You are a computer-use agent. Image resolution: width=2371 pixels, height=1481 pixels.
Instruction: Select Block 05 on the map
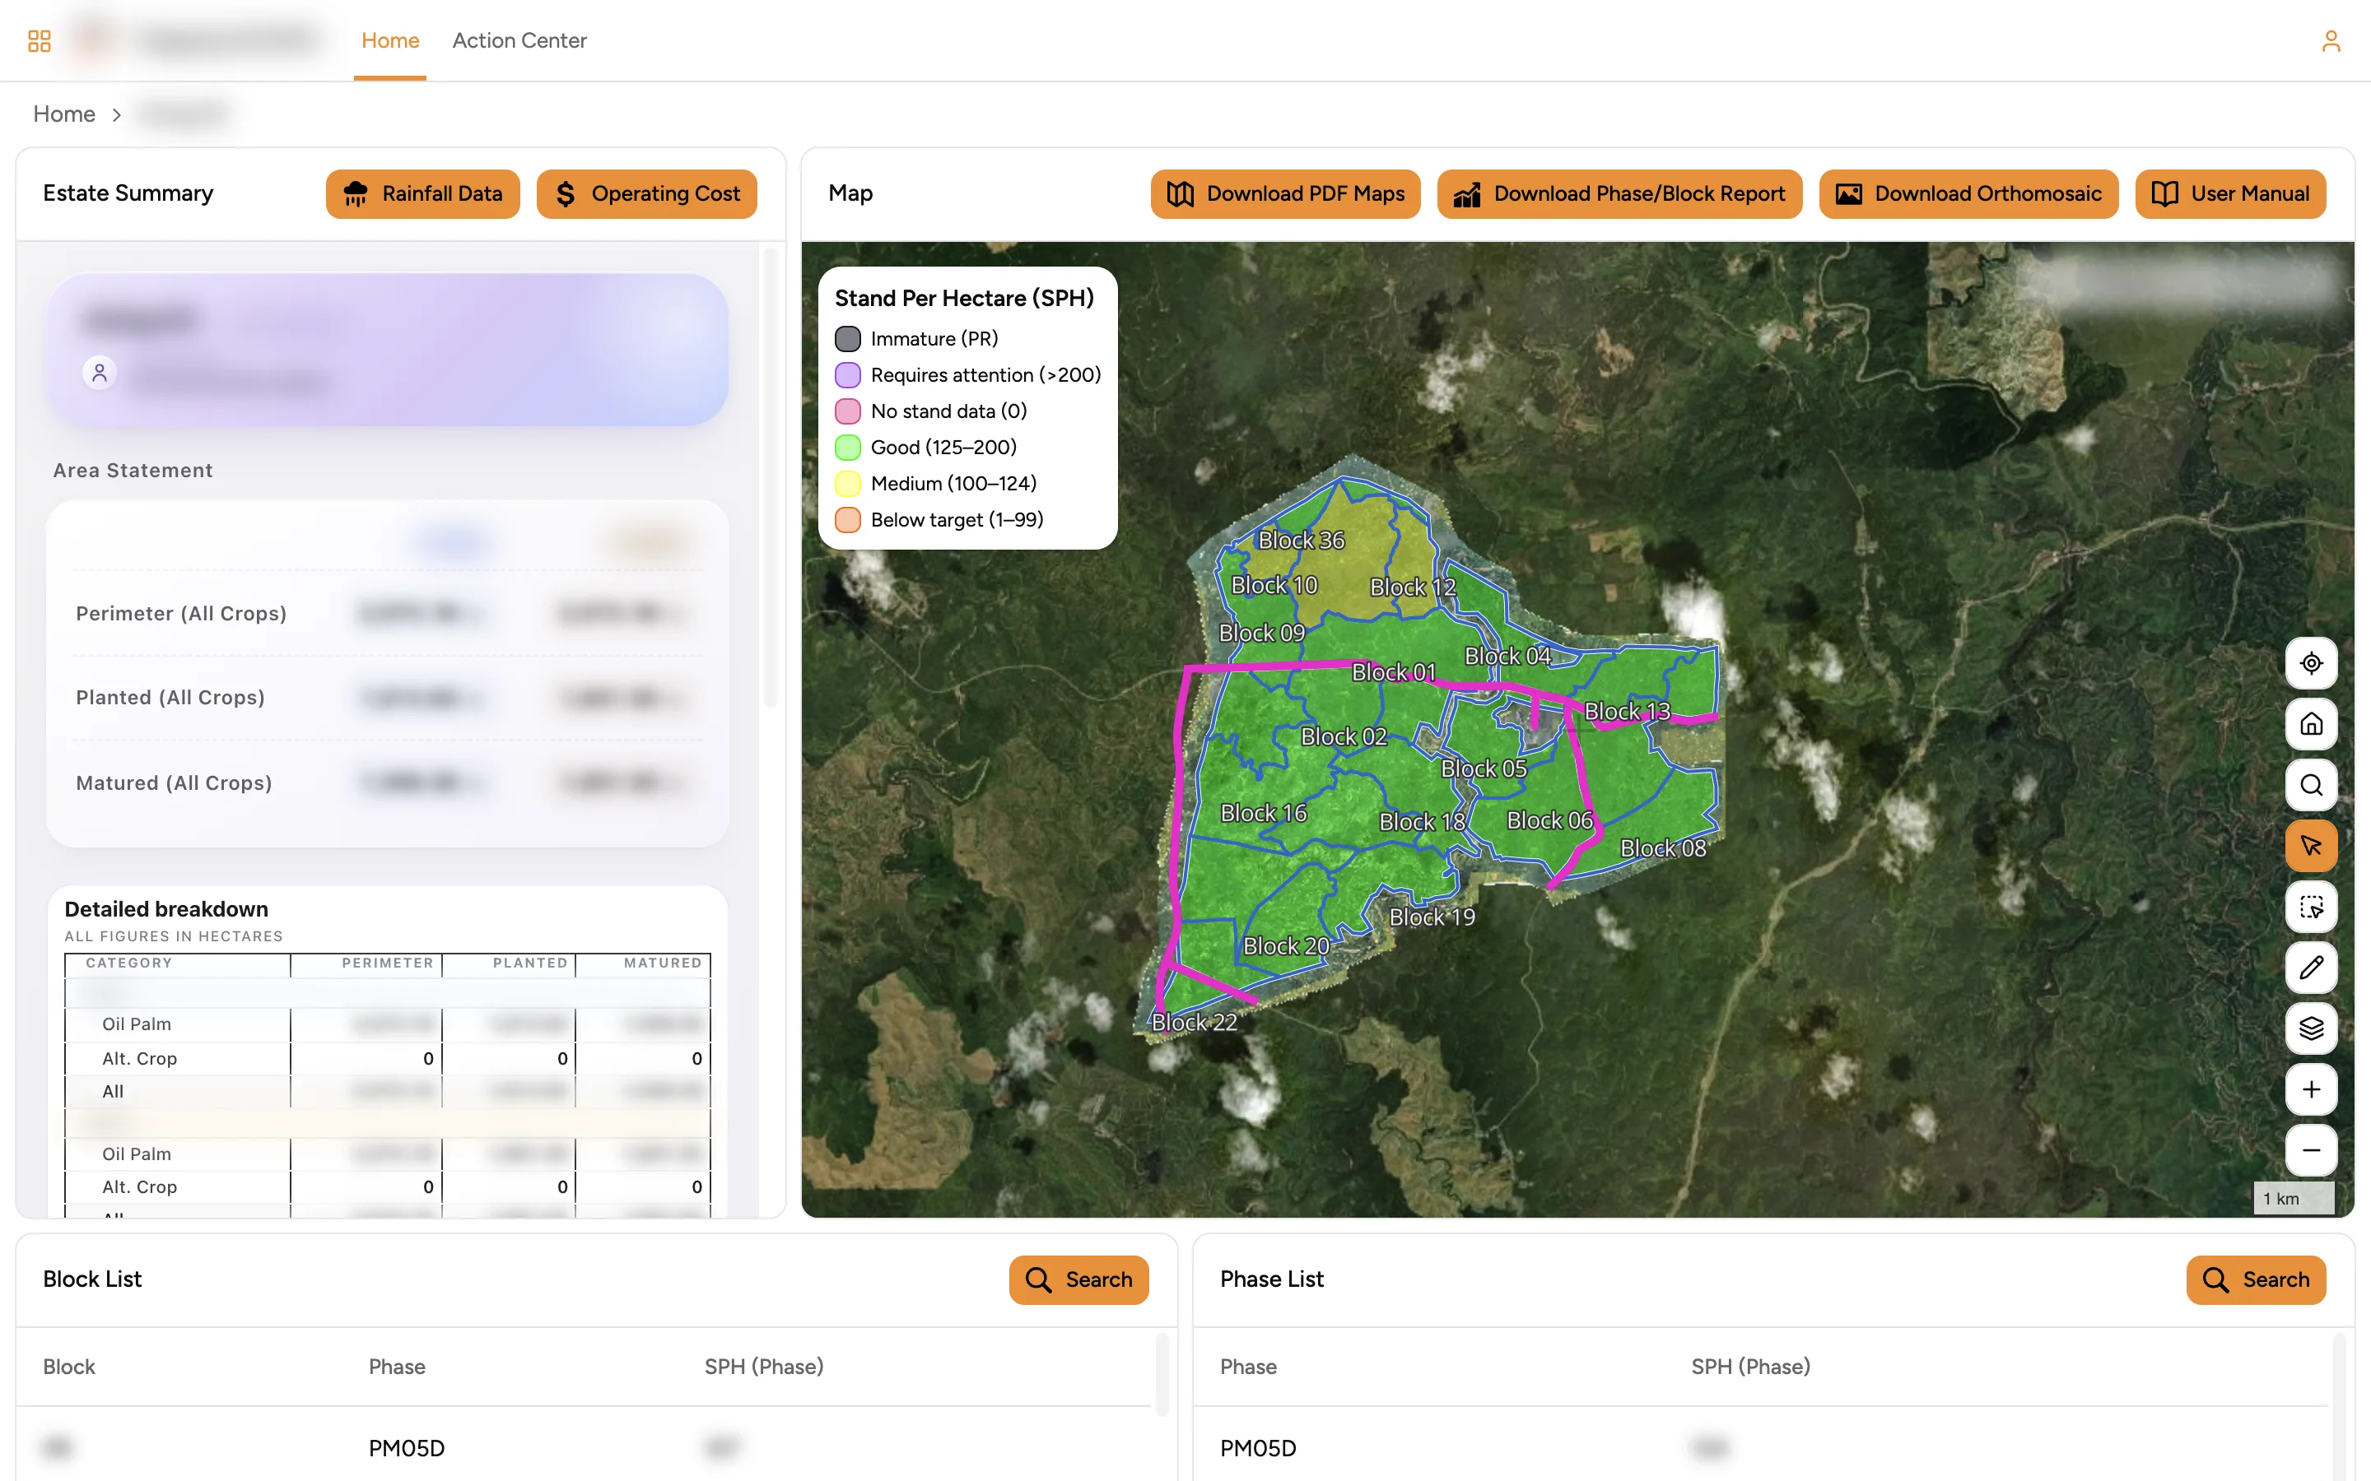coord(1484,769)
